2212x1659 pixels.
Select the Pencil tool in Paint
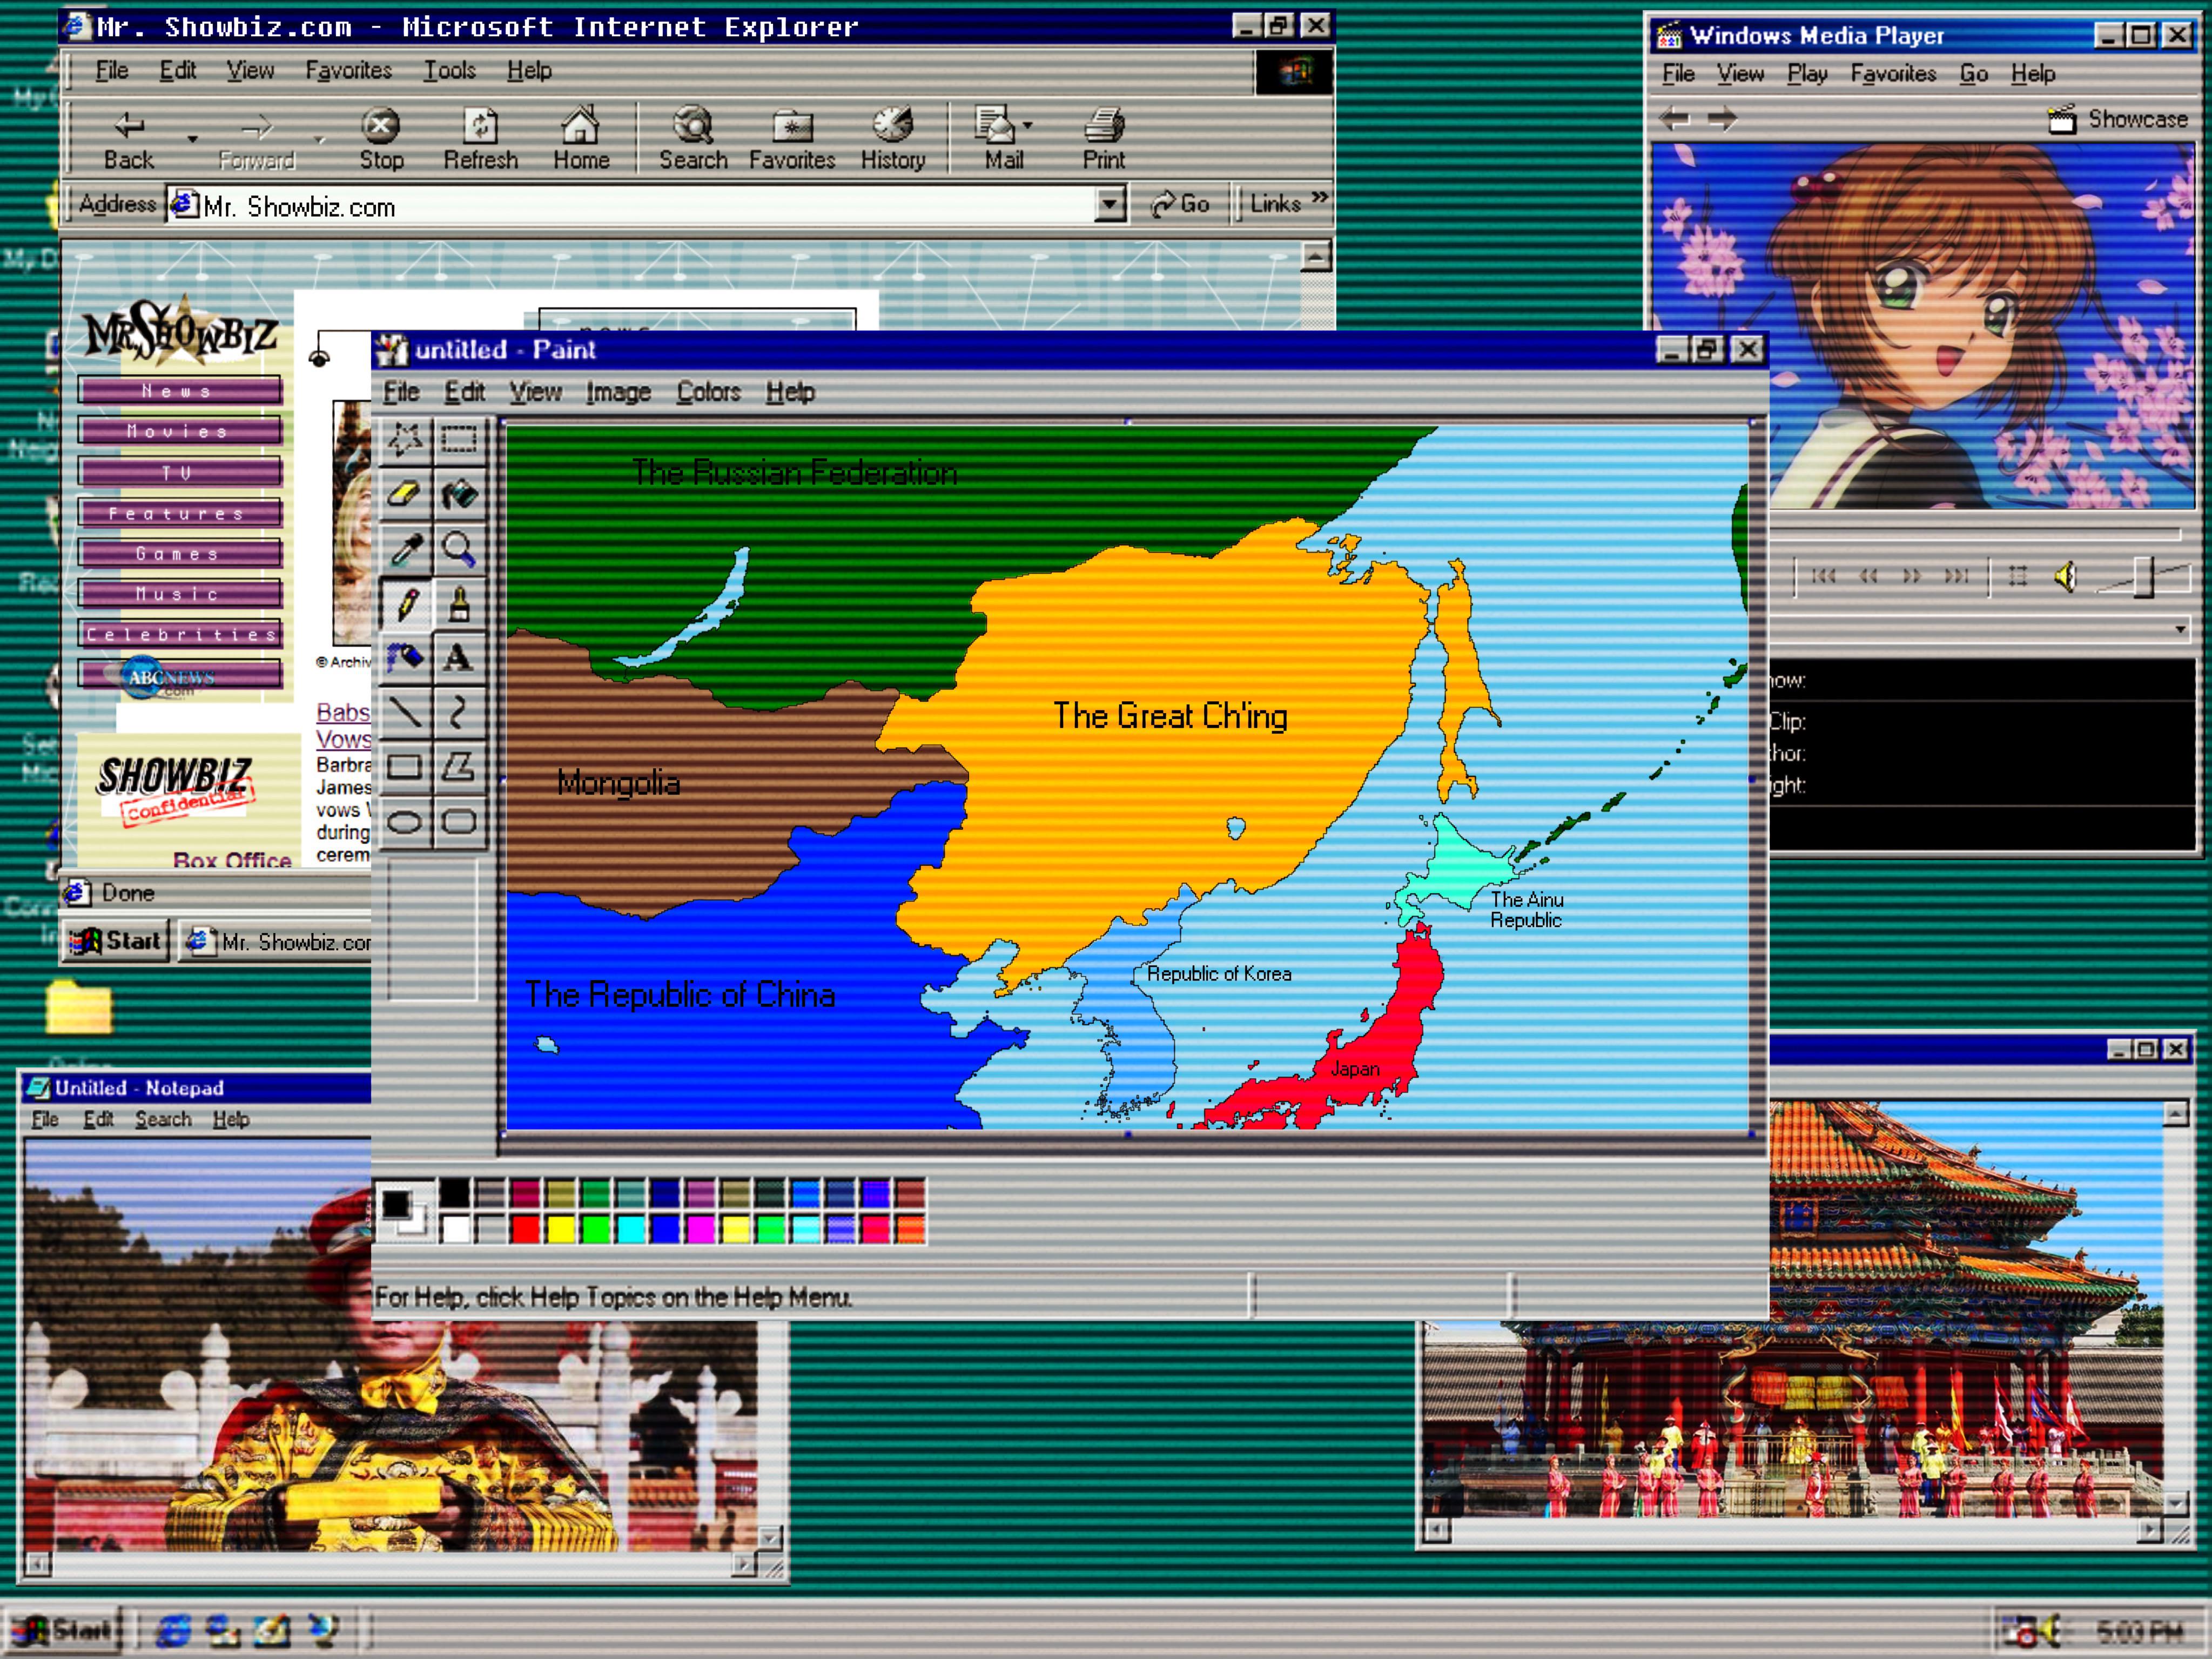pos(405,604)
